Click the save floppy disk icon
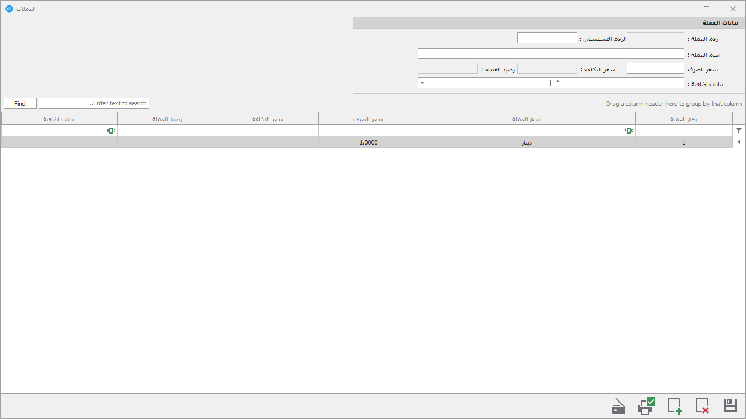 730,406
